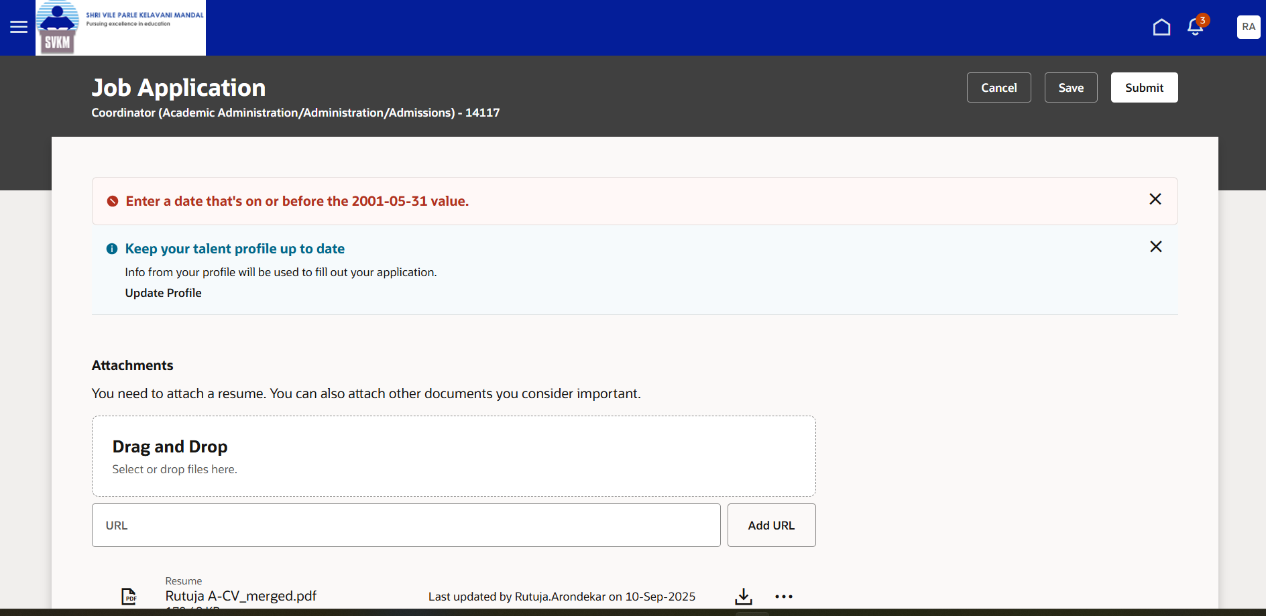
Task: Click the red error icon
Action: (x=113, y=201)
